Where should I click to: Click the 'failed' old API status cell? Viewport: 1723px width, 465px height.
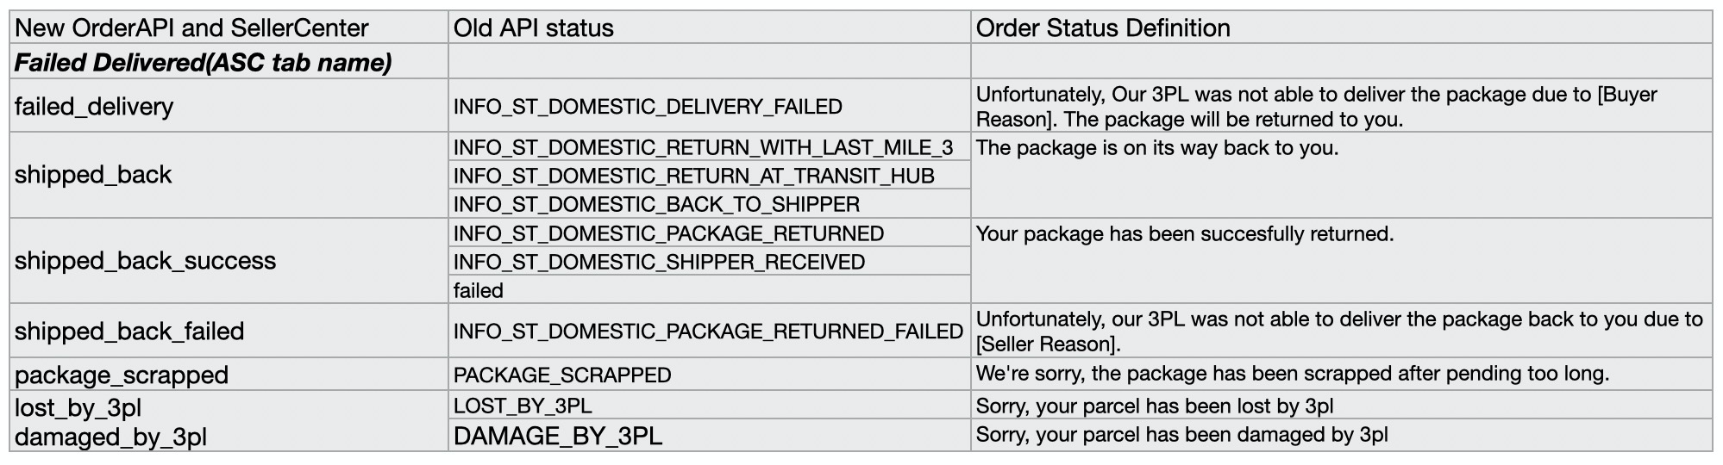pyautogui.click(x=710, y=290)
